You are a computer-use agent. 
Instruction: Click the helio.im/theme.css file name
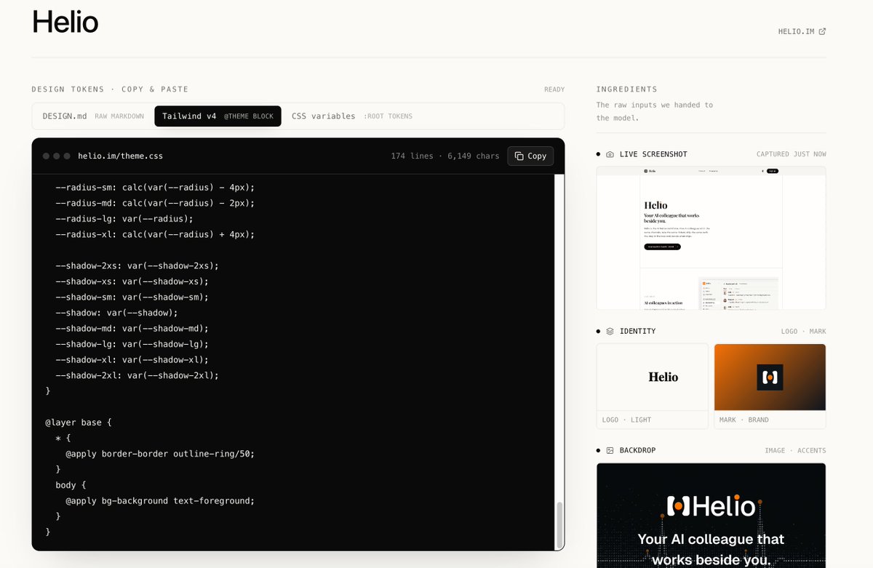pos(121,156)
